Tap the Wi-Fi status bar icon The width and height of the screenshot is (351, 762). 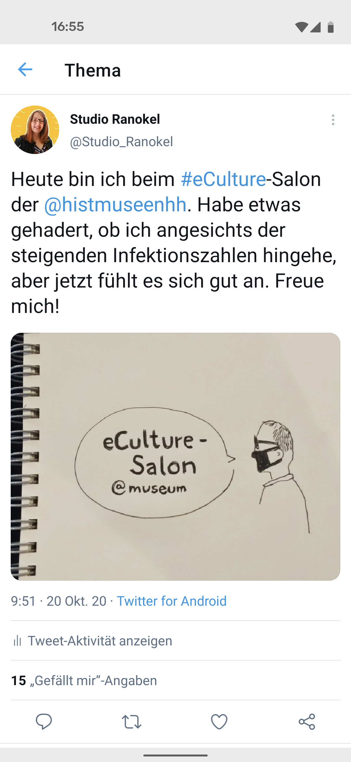(x=301, y=27)
